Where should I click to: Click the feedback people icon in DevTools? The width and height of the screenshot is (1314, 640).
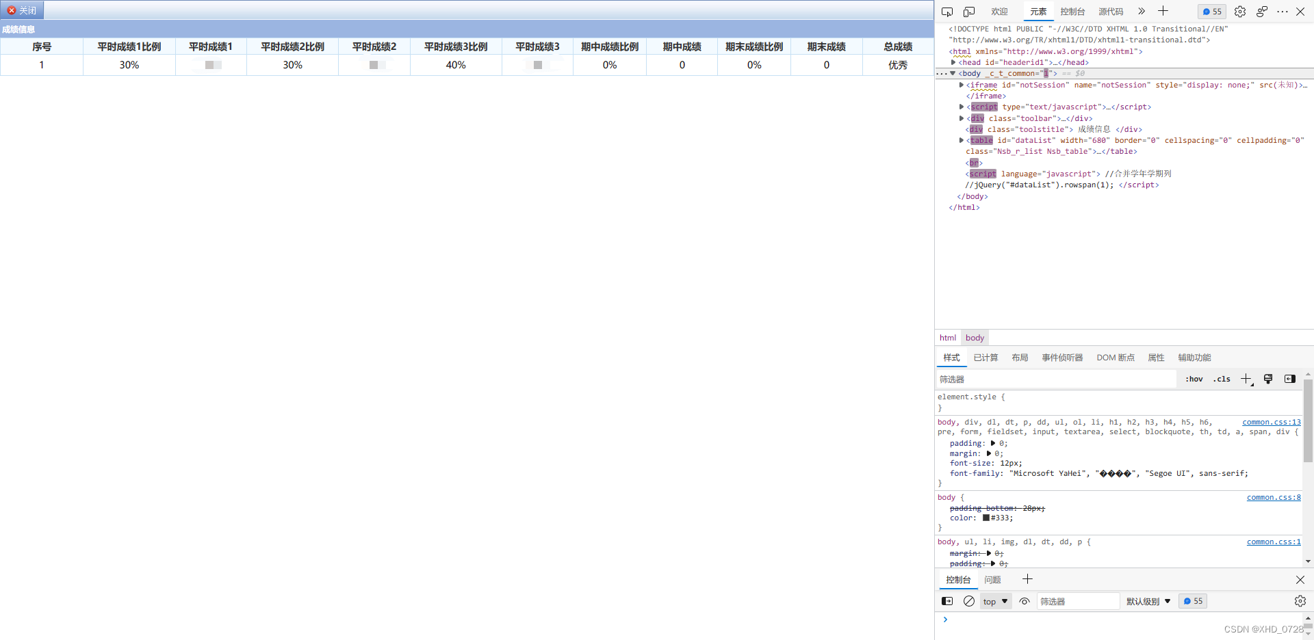pos(1262,12)
